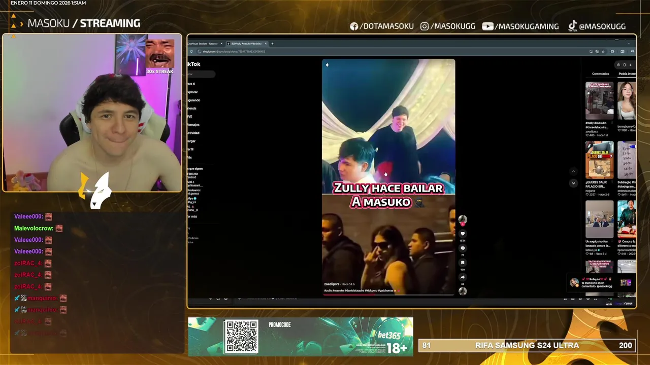This screenshot has width=650, height=365.
Task: Open the translate icon in address bar
Action: coord(597,51)
